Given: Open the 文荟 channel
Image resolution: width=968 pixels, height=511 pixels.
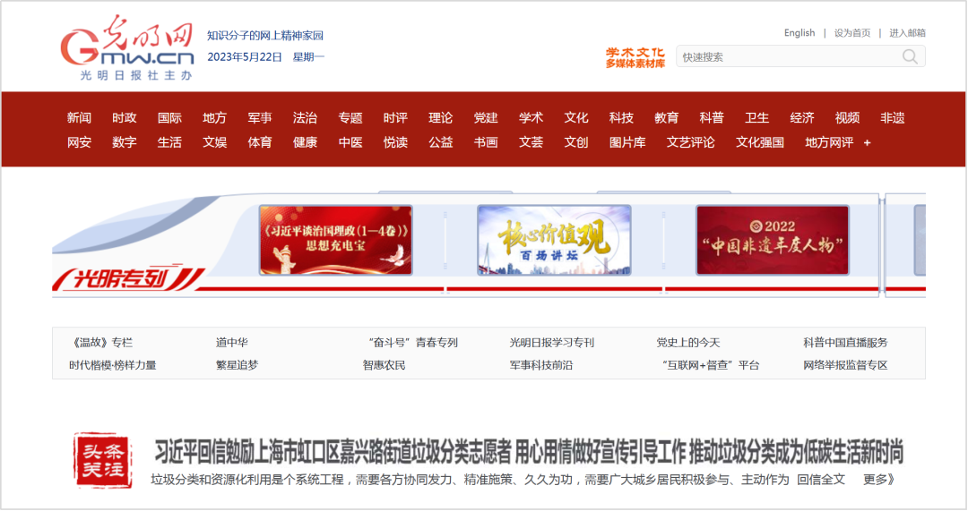Looking at the screenshot, I should (531, 142).
